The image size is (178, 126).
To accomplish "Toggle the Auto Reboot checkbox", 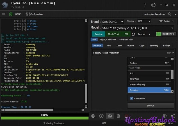I will coord(132,99).
